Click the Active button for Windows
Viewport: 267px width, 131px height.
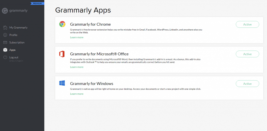tap(247, 84)
